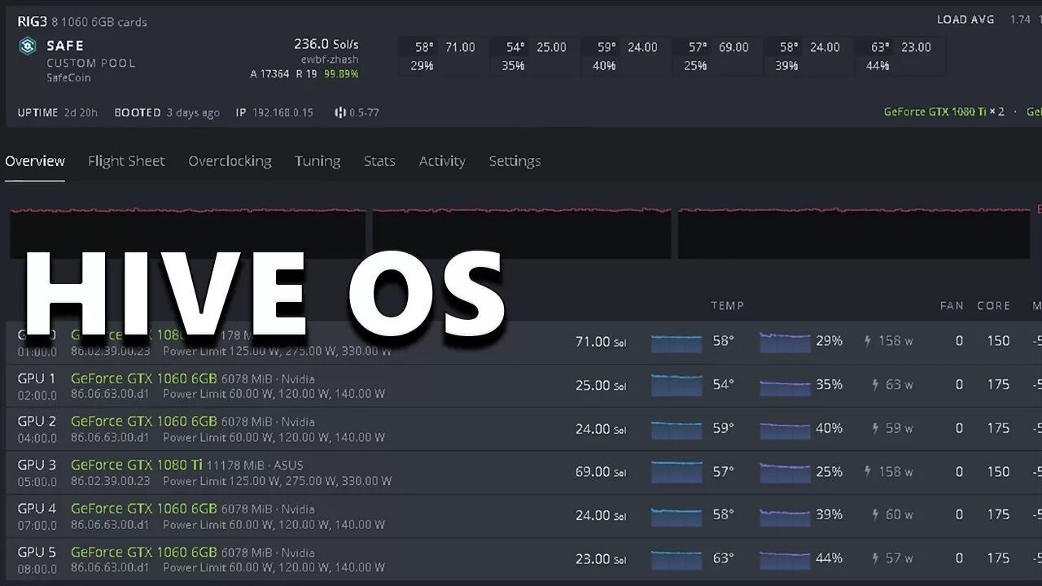
Task: Open the Stats tab
Action: point(379,161)
